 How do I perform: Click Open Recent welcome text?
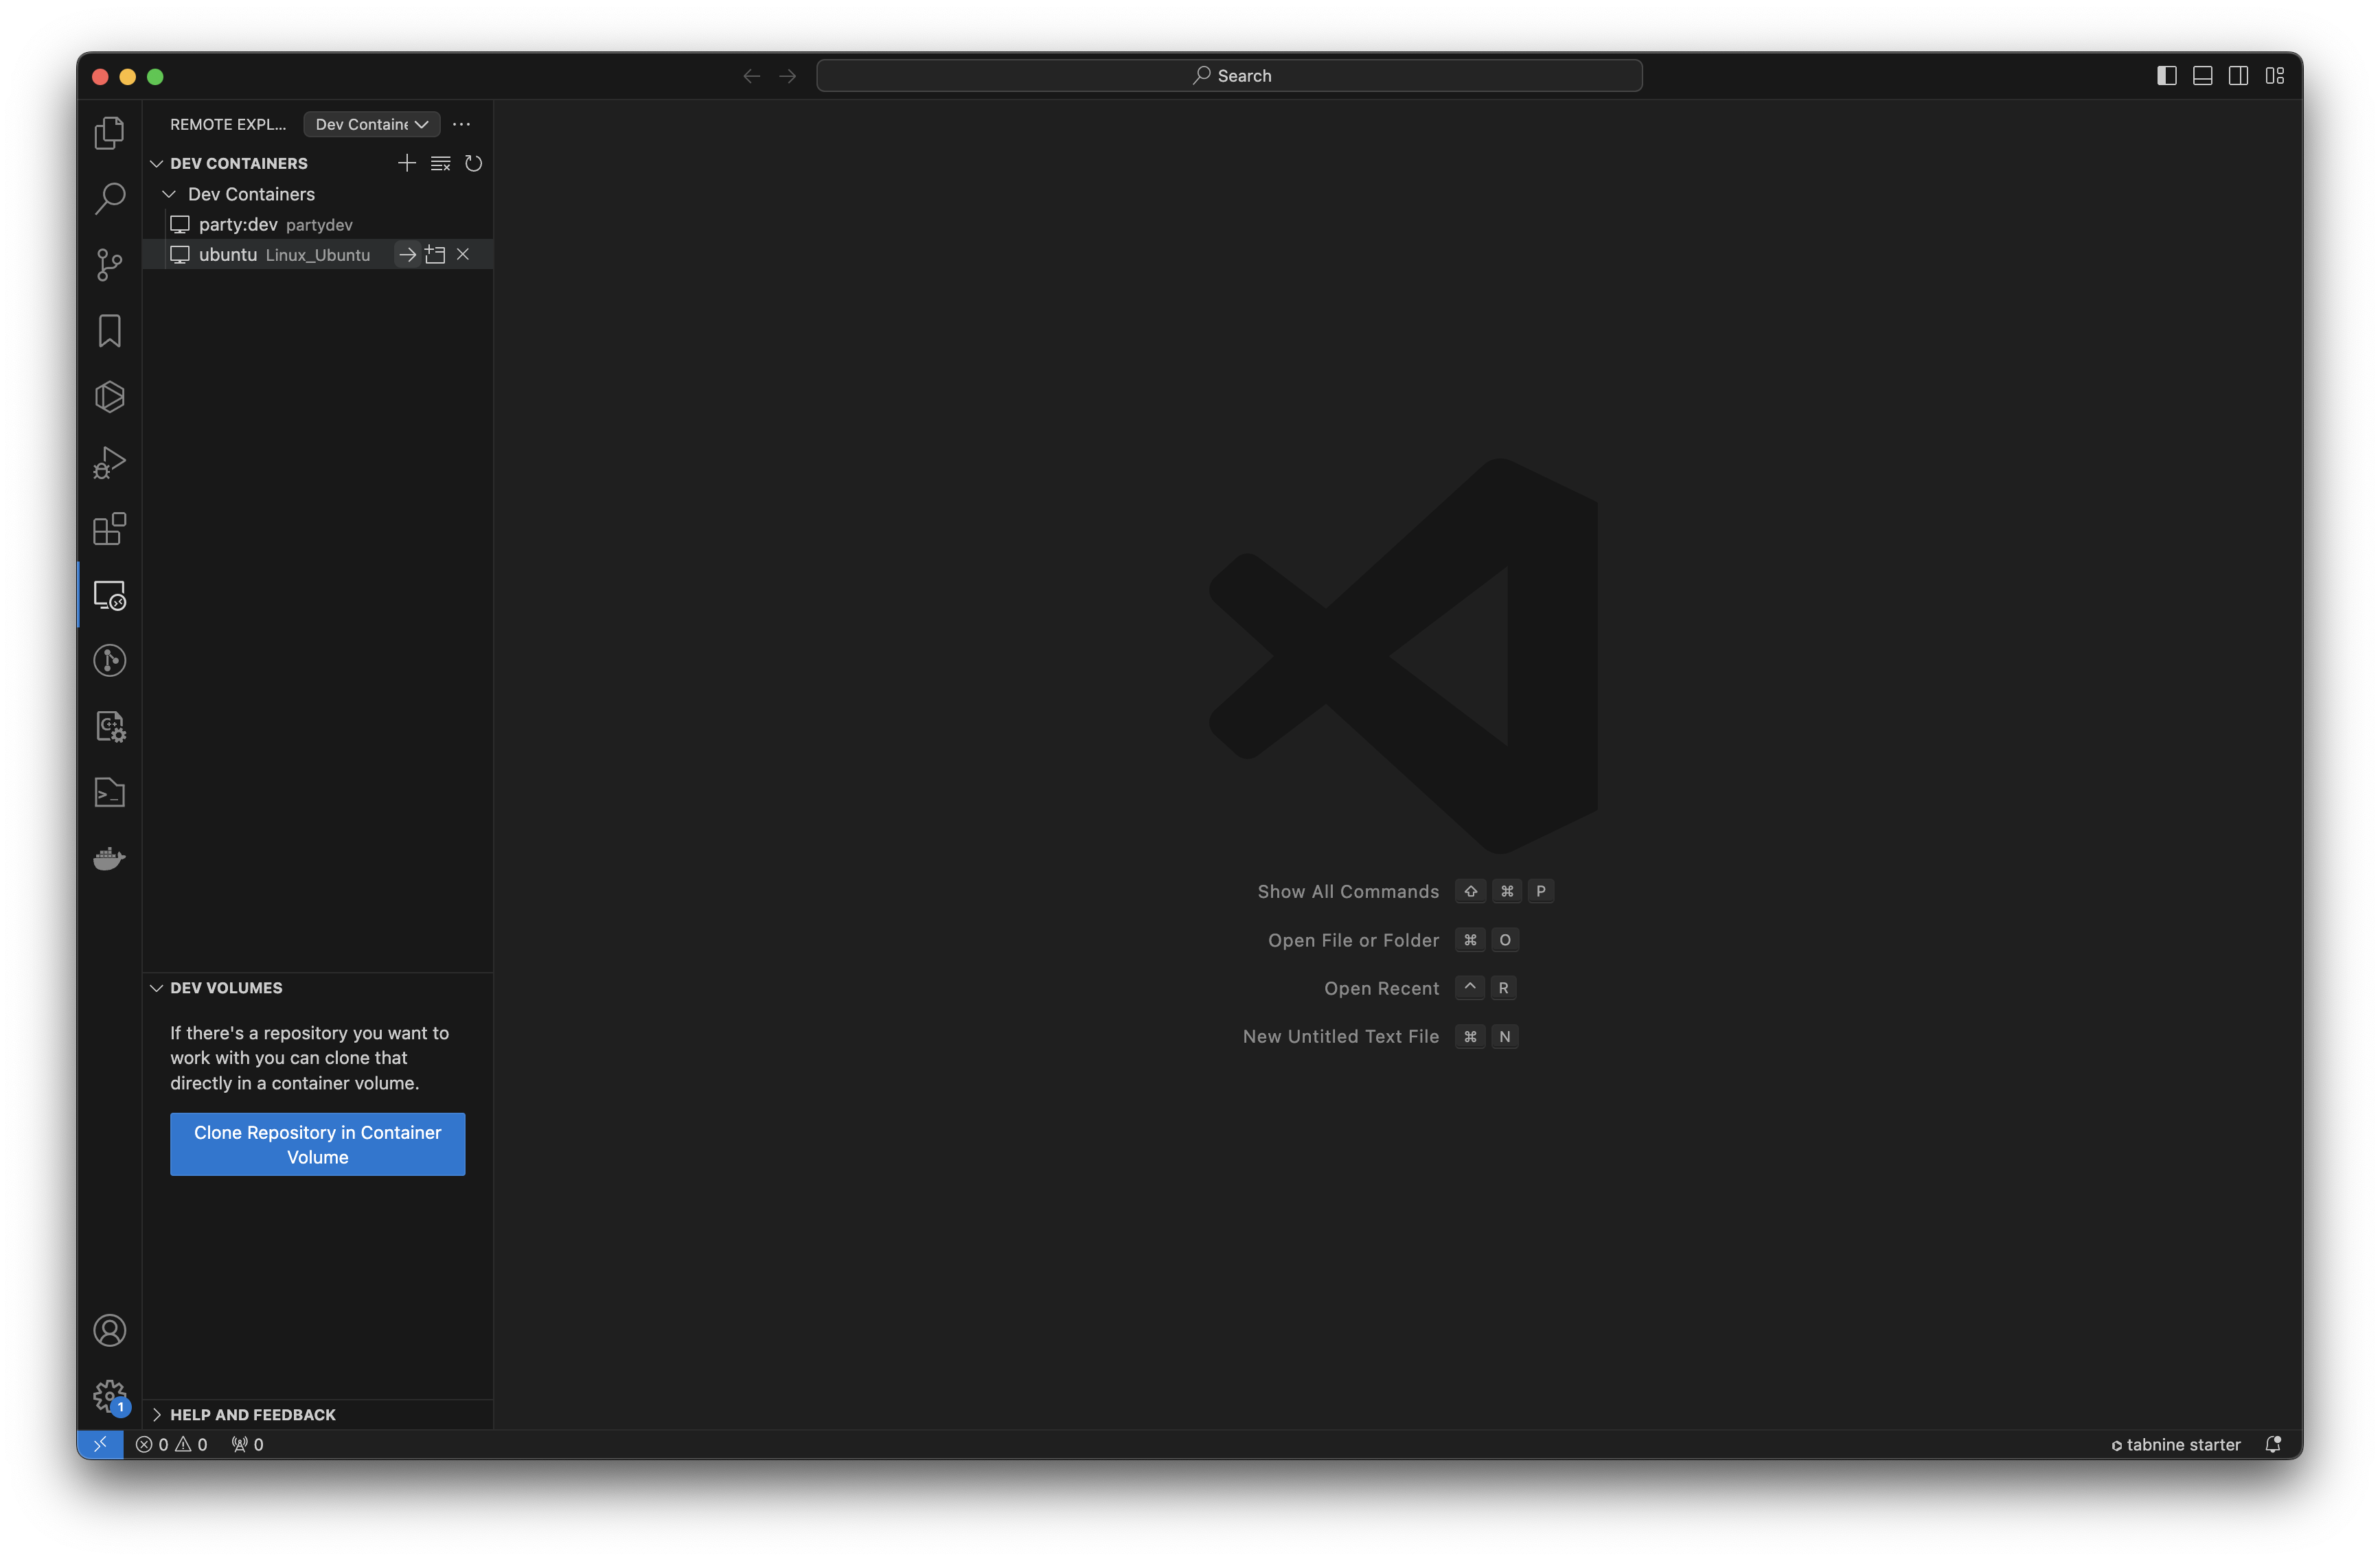(x=1381, y=988)
